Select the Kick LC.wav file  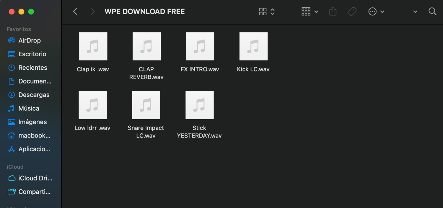pyautogui.click(x=253, y=52)
